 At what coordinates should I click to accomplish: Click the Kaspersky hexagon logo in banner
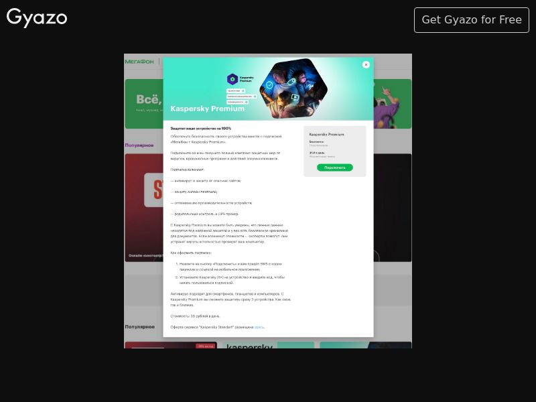[232, 79]
